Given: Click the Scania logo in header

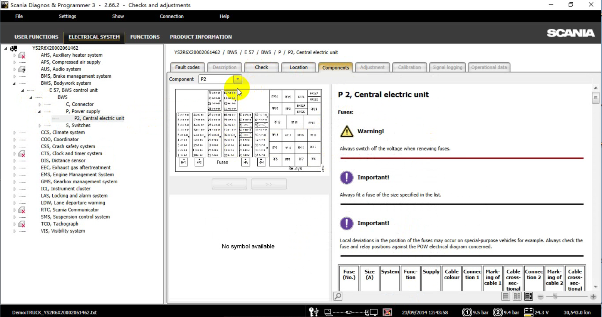Looking at the screenshot, I should click(571, 33).
